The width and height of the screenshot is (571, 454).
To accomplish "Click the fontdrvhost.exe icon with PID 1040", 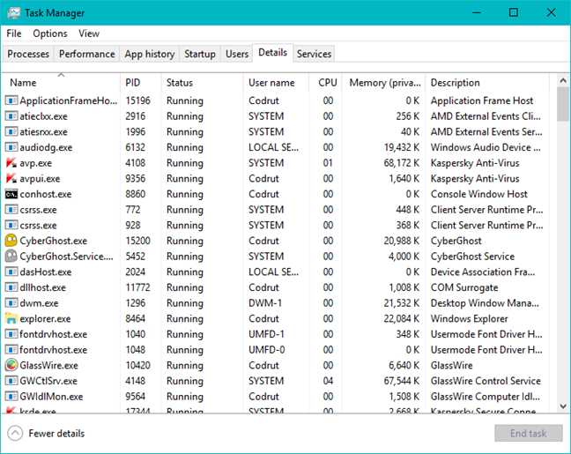I will [x=11, y=334].
